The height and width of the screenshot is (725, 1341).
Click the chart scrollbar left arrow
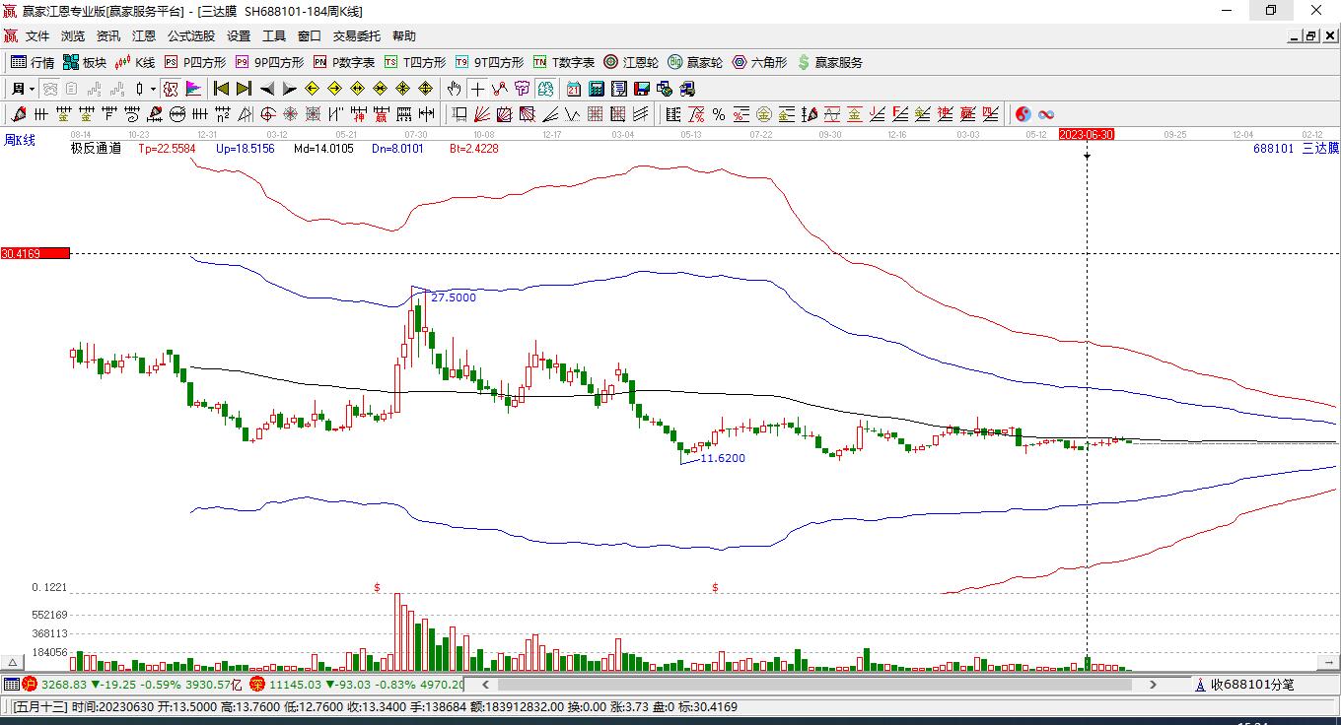pyautogui.click(x=485, y=684)
